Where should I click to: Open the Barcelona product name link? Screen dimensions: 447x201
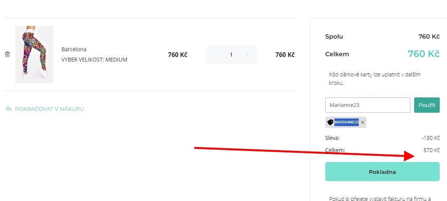(x=74, y=49)
